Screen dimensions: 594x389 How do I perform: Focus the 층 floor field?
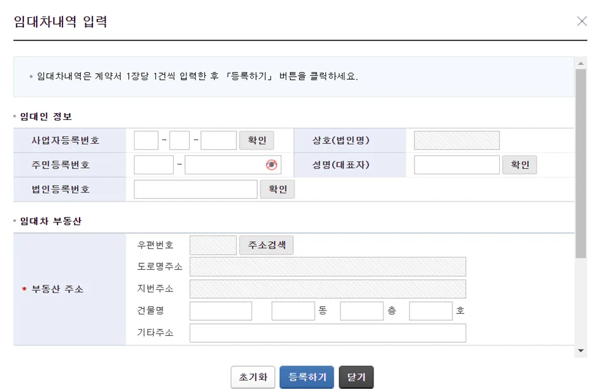[x=362, y=311]
